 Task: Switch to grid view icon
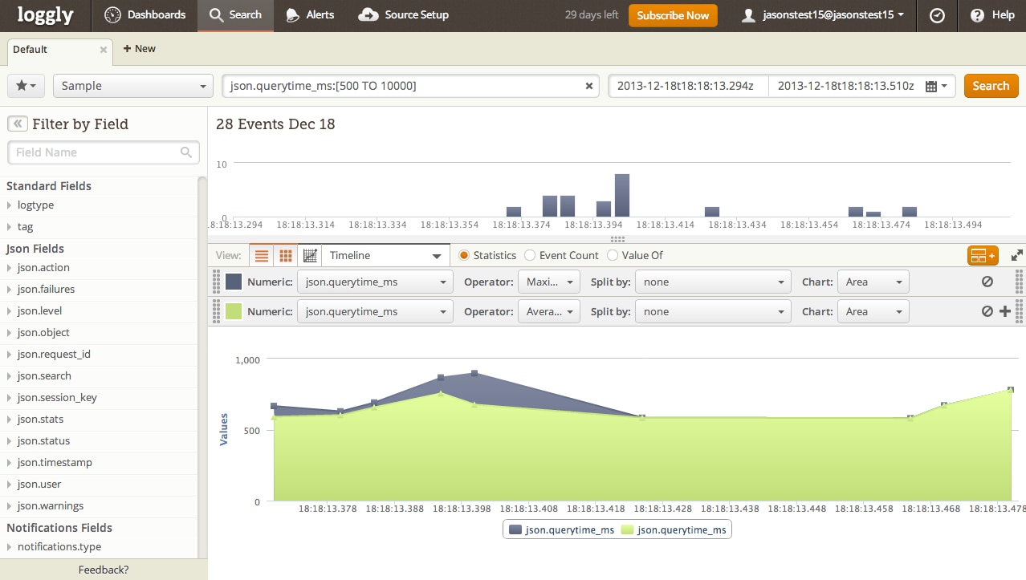click(284, 256)
